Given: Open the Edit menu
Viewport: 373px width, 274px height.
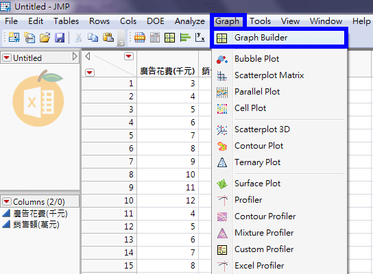Looking at the screenshot, I should [36, 21].
